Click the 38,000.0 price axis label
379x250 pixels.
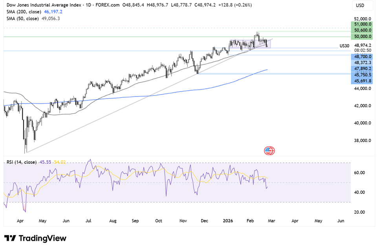pyautogui.click(x=363, y=141)
